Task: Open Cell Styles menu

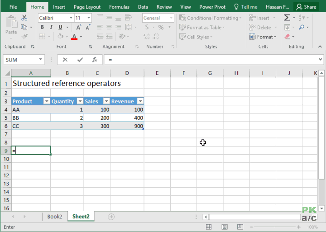Action: tap(196, 37)
